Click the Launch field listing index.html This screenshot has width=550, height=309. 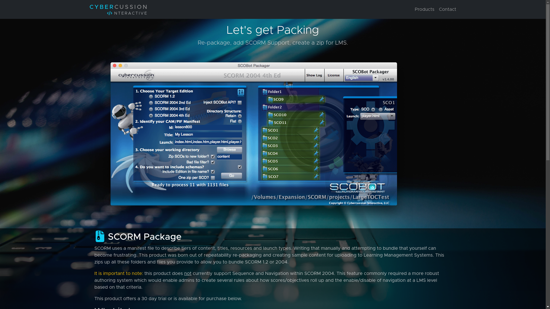point(208,142)
